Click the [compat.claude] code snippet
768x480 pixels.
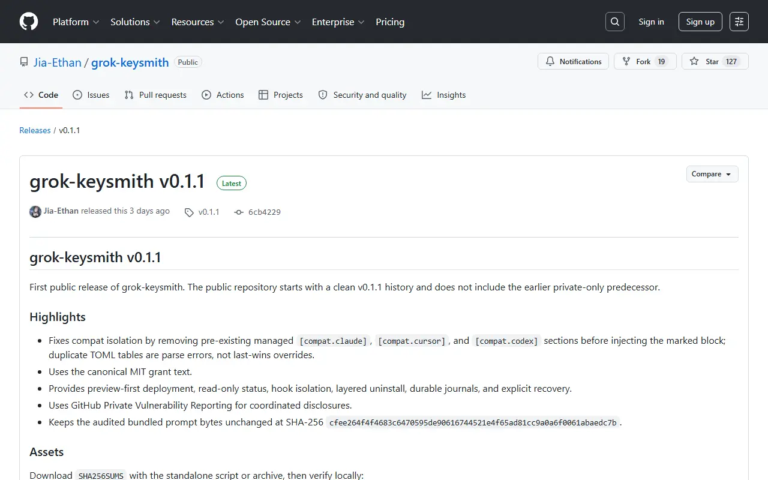point(333,341)
